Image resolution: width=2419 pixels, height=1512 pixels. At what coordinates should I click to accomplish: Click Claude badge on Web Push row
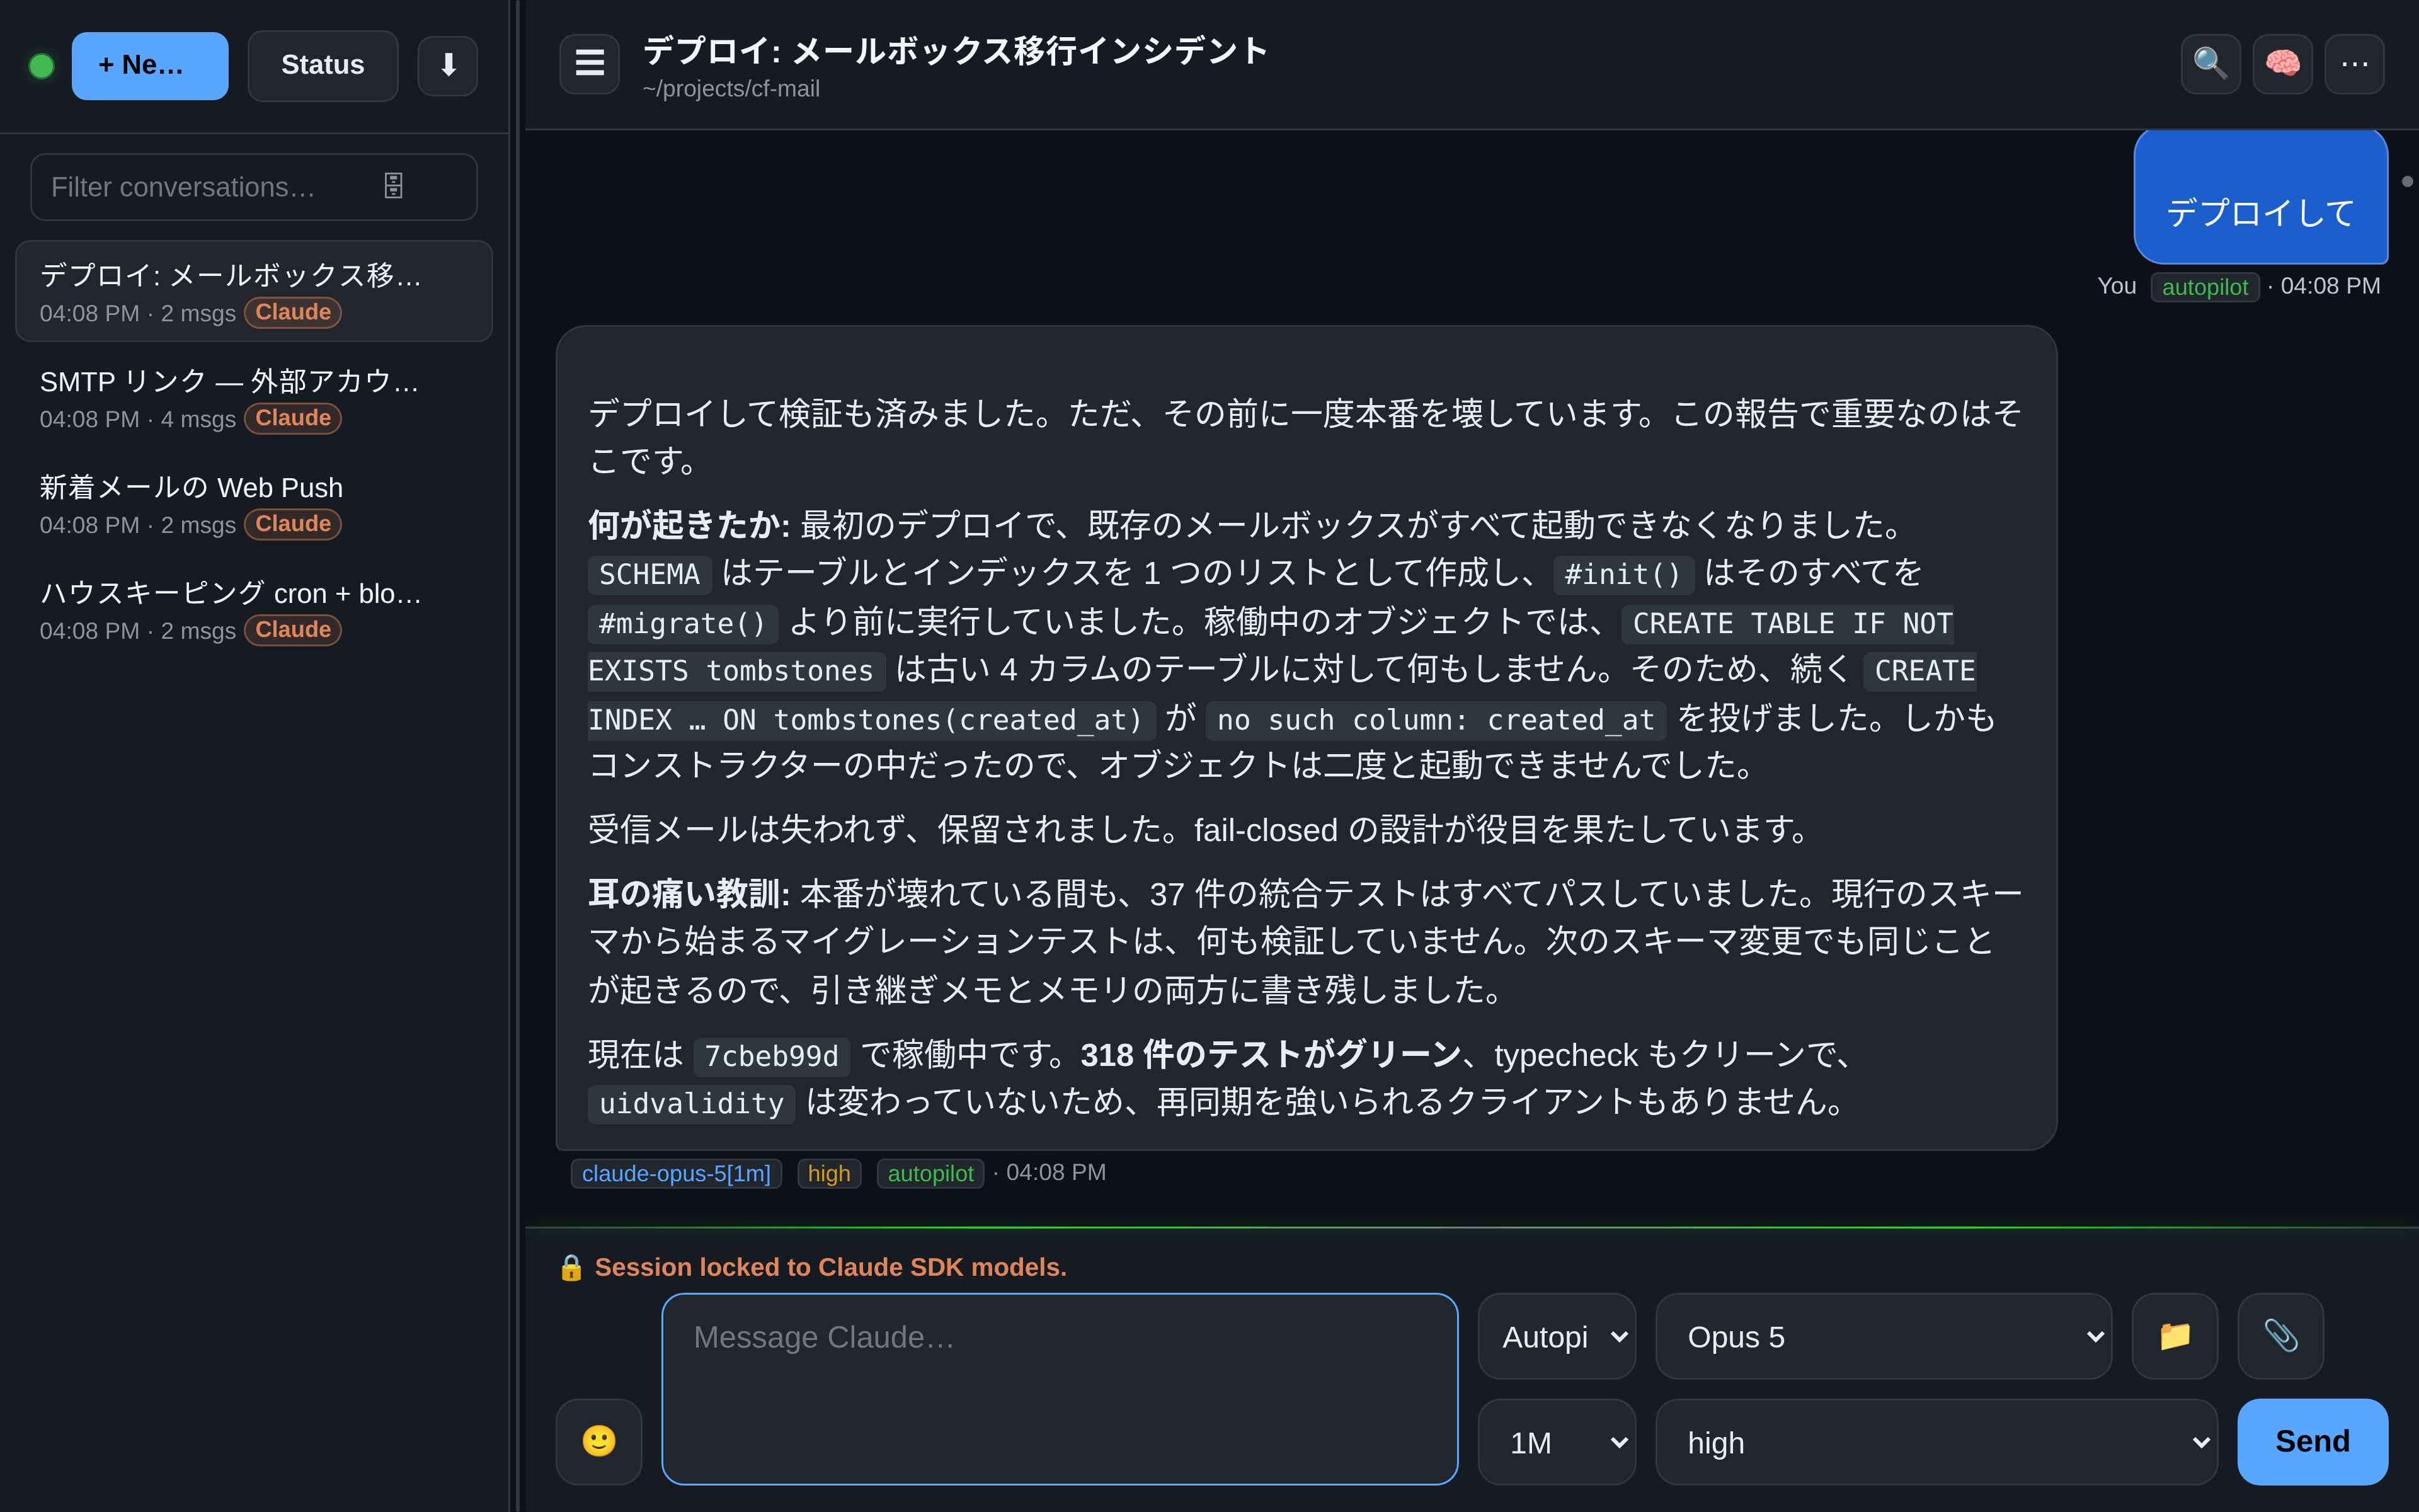click(293, 524)
